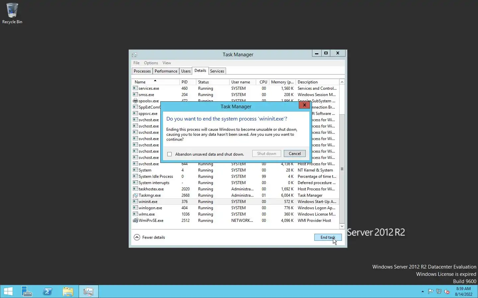This screenshot has width=478, height=298.
Task: Open the View menu
Action: coord(167,63)
